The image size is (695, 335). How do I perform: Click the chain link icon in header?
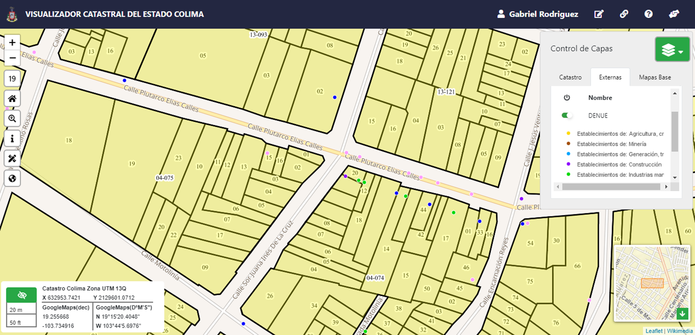pos(624,14)
